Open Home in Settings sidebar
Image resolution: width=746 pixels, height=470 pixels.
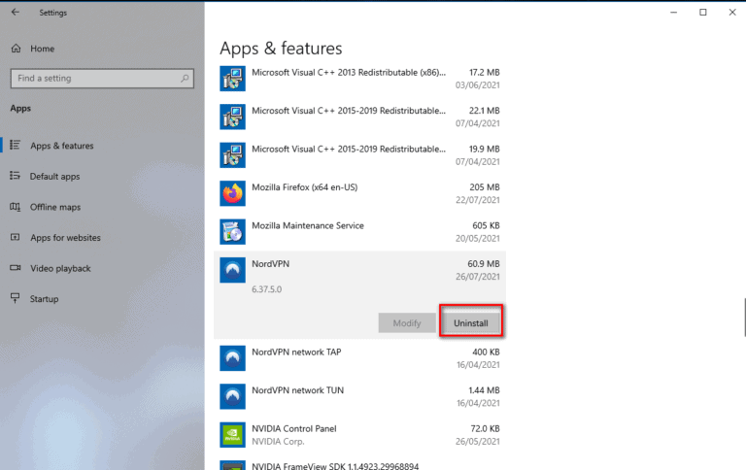(42, 49)
